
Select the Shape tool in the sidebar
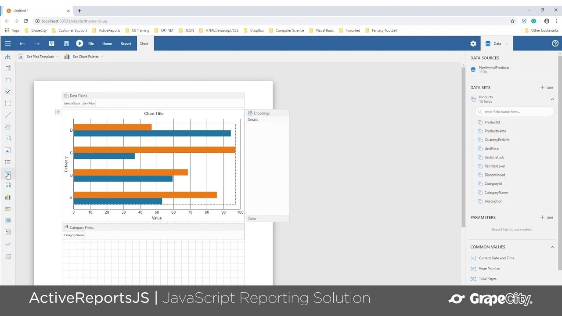point(7,127)
